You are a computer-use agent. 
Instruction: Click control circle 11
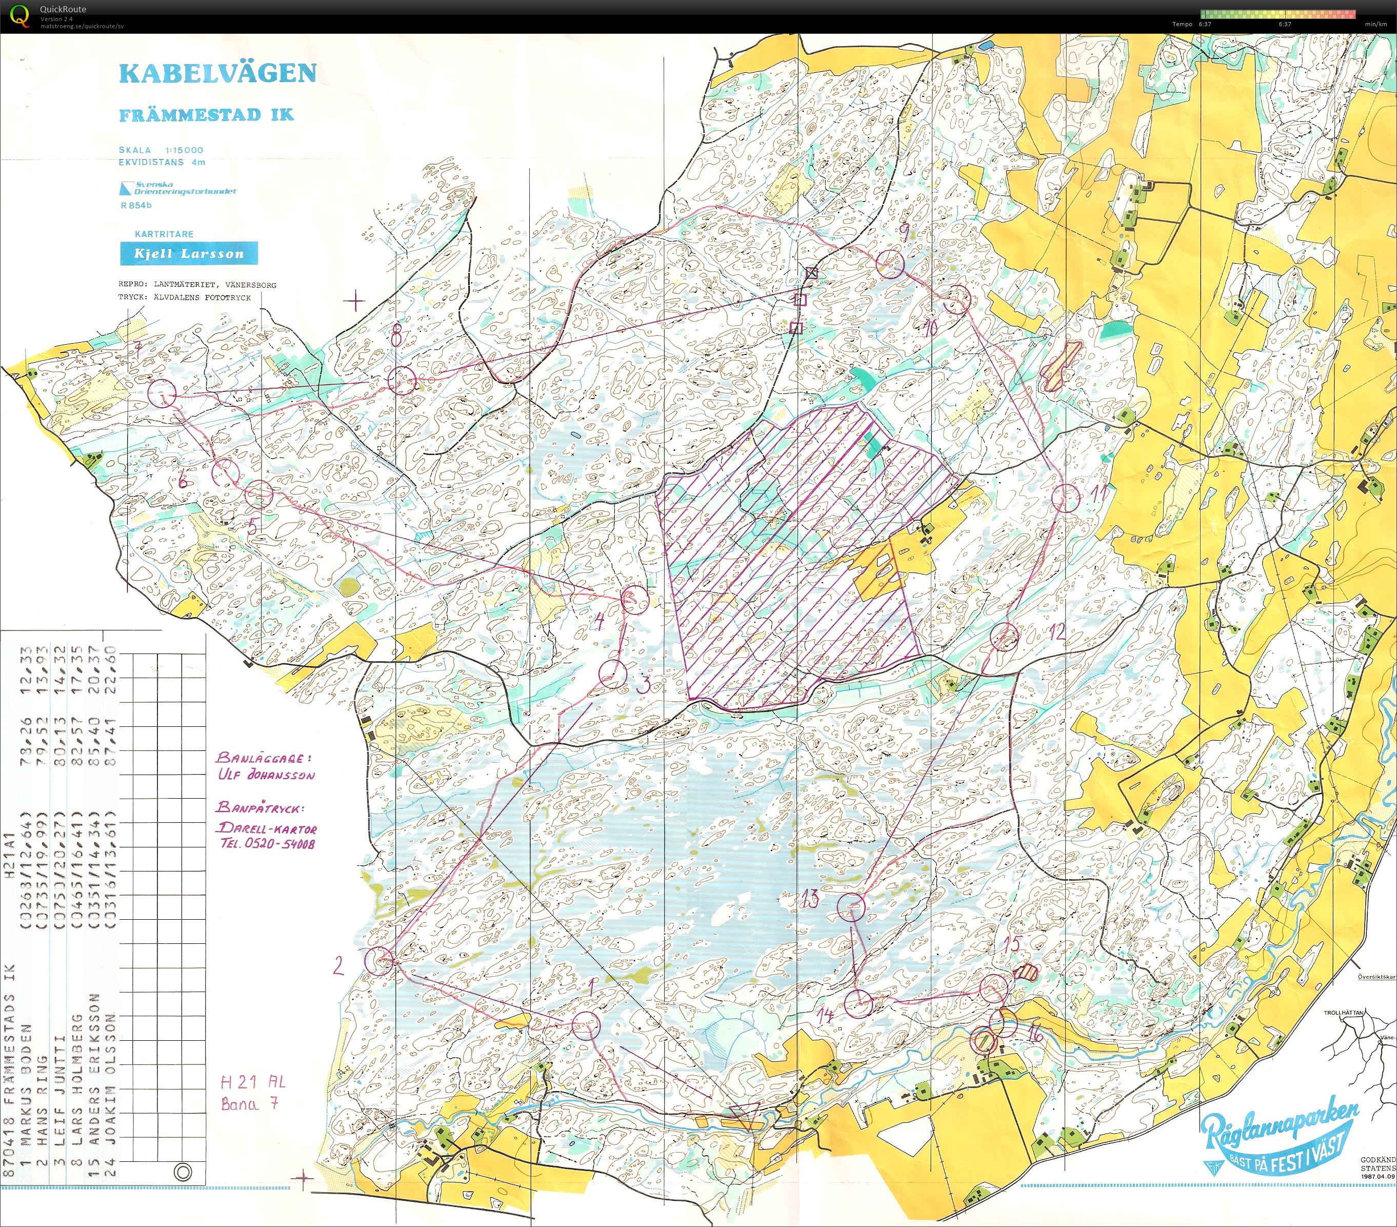coord(1065,497)
